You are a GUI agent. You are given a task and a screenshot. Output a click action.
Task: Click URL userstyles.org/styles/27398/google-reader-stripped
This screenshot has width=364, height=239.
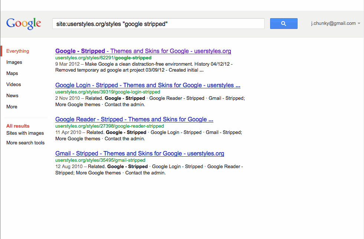pos(109,126)
